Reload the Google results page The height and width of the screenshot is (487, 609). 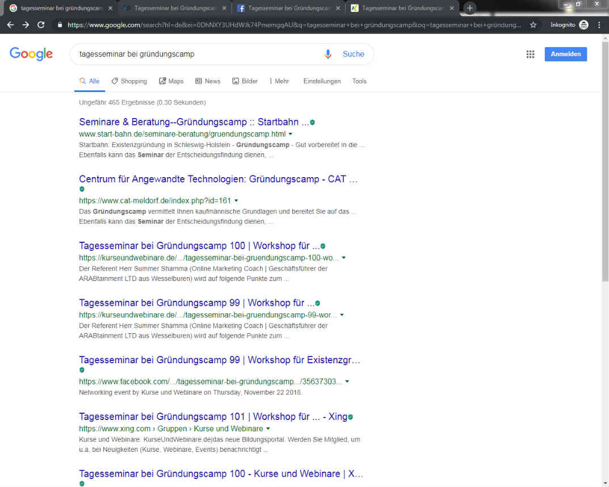[41, 25]
